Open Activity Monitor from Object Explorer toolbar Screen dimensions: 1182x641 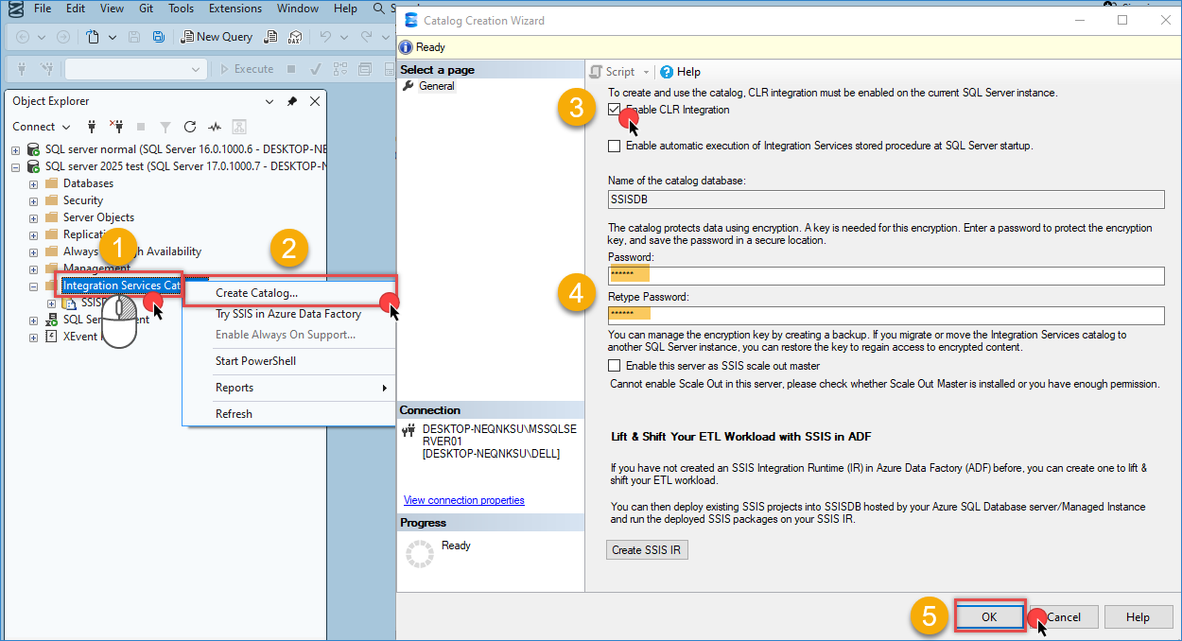click(215, 127)
